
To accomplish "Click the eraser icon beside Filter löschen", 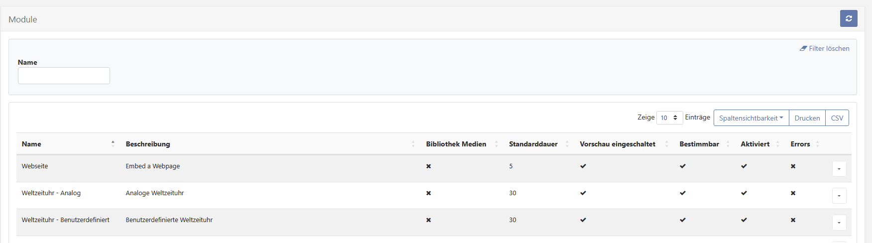I will [x=803, y=48].
